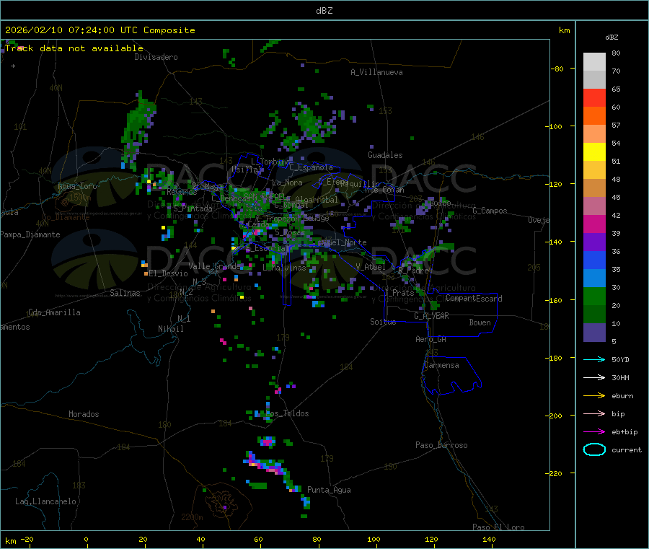The height and width of the screenshot is (549, 649).
Task: Select the red 60-65 dBZ swatch
Action: (x=594, y=97)
